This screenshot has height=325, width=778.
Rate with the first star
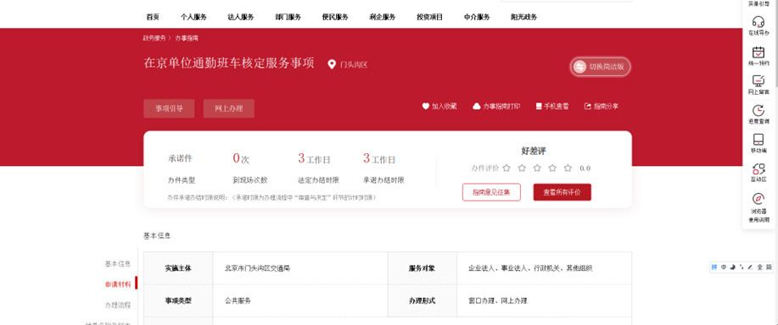tap(507, 168)
